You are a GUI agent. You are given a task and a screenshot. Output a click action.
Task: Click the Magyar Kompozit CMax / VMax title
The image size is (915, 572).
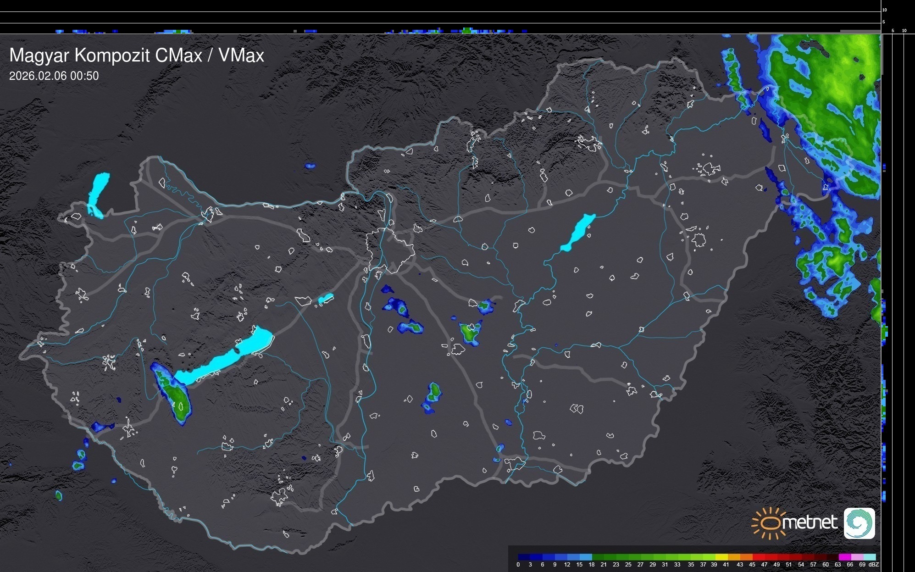(137, 56)
